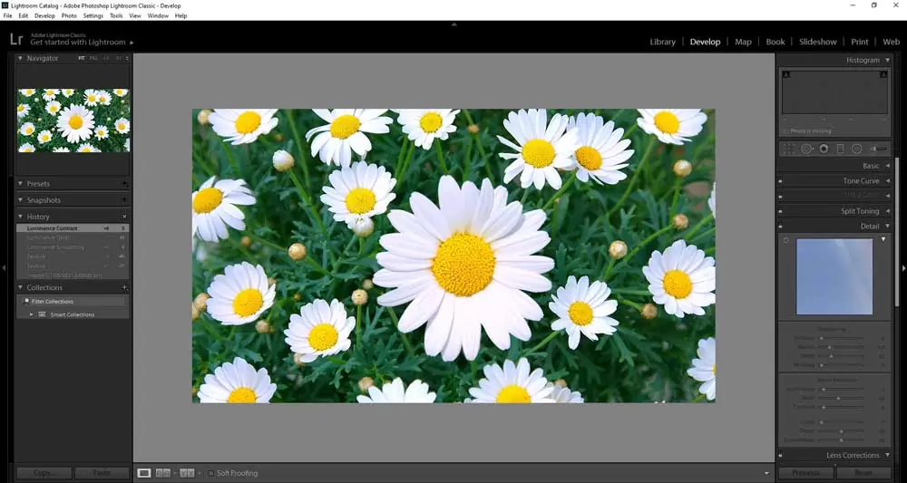Clear History with the X icon
Screen dimensions: 907x483
coord(124,217)
